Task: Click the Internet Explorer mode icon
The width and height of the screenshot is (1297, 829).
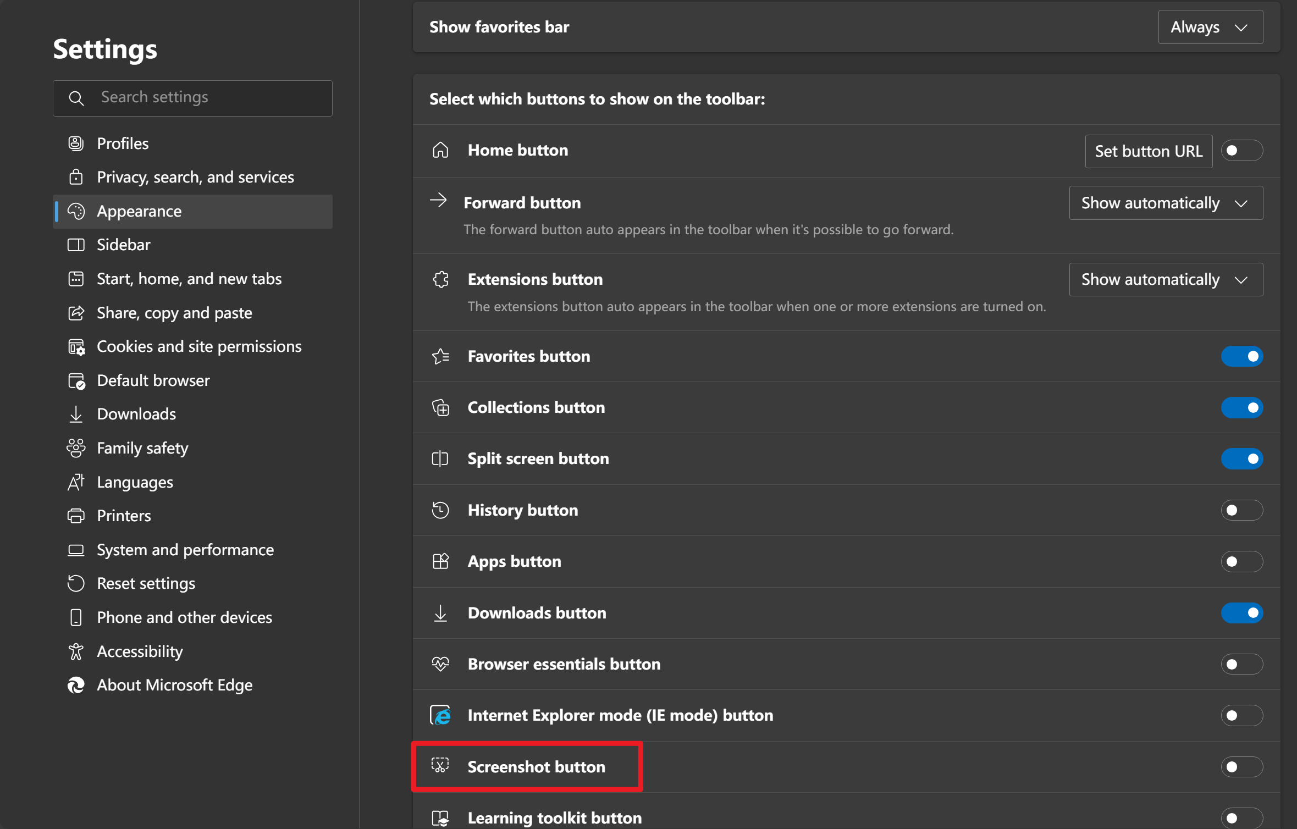Action: tap(440, 715)
